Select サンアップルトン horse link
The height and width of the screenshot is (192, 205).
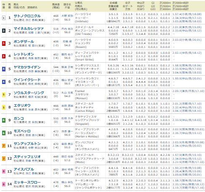[27, 144]
